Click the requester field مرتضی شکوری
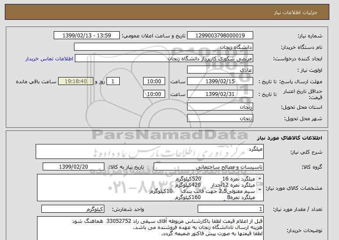Image resolution: width=339 pixels, height=240 pixels. click(164, 59)
